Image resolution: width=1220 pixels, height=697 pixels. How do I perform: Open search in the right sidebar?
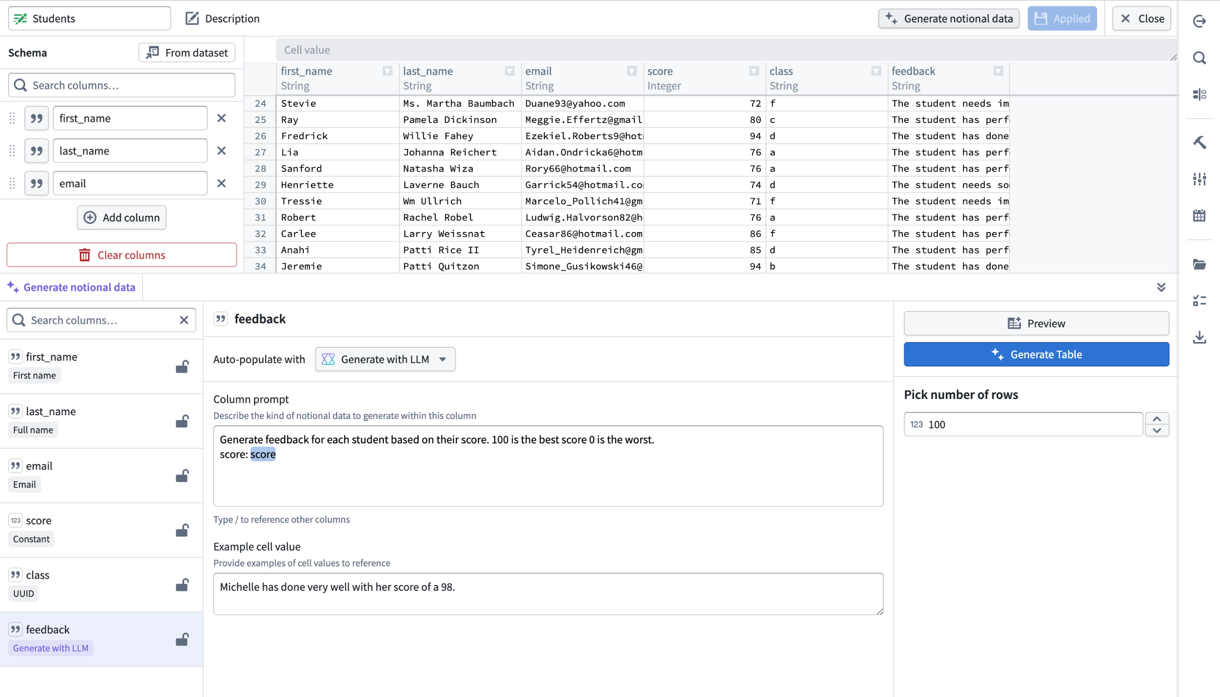1200,57
